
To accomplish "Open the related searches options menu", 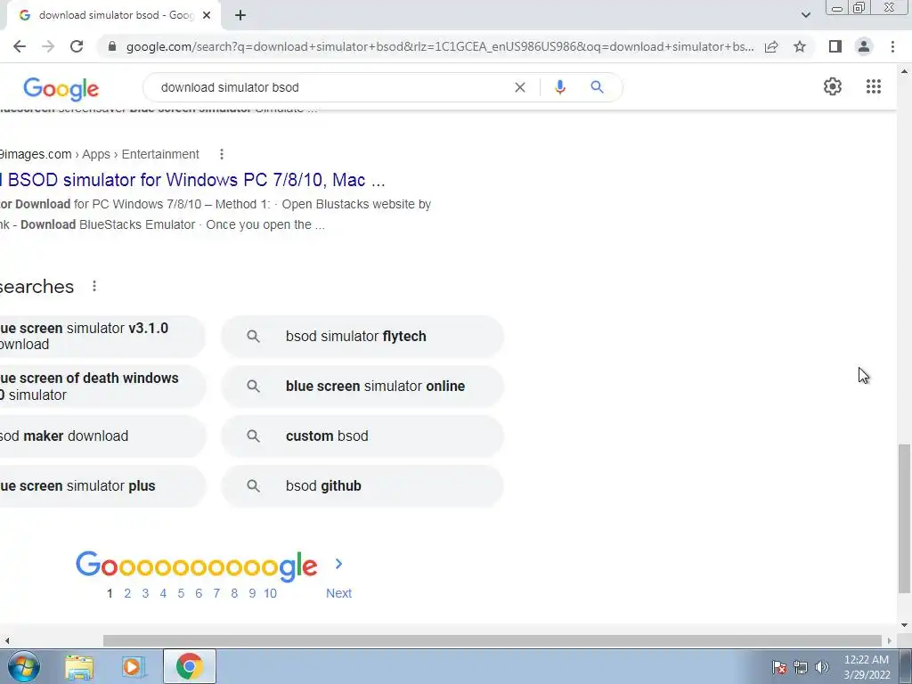I will (94, 286).
